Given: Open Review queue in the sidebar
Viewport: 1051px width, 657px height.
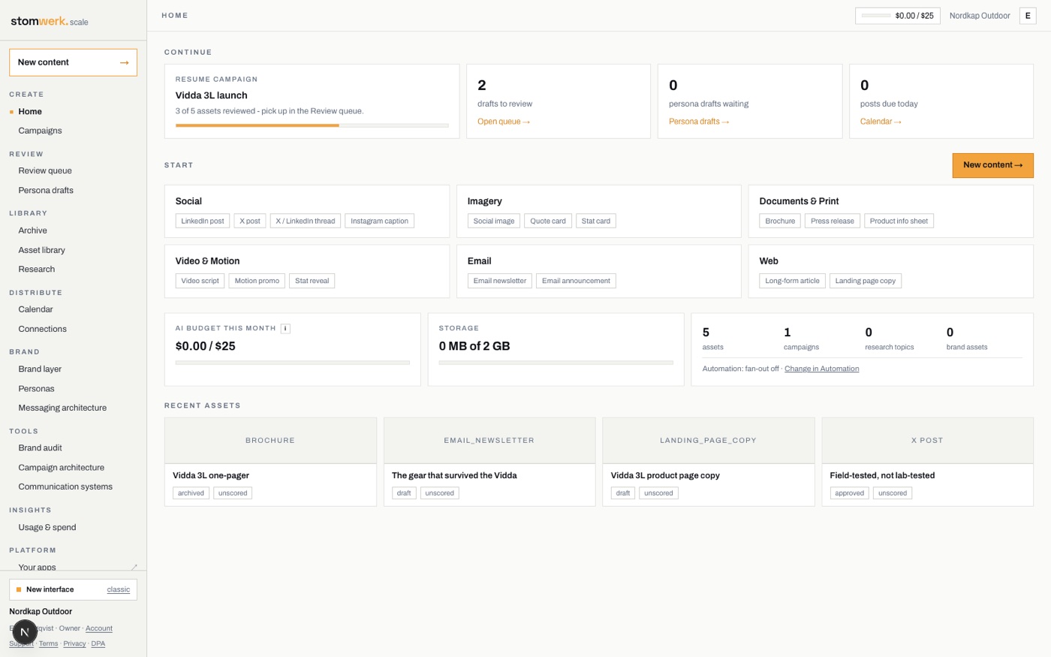Looking at the screenshot, I should tap(45, 170).
